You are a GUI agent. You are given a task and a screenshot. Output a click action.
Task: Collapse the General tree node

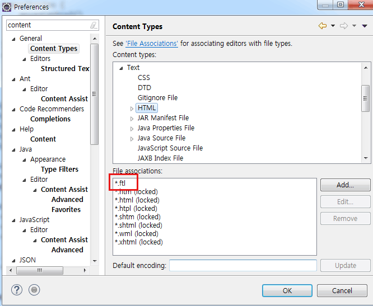point(13,39)
